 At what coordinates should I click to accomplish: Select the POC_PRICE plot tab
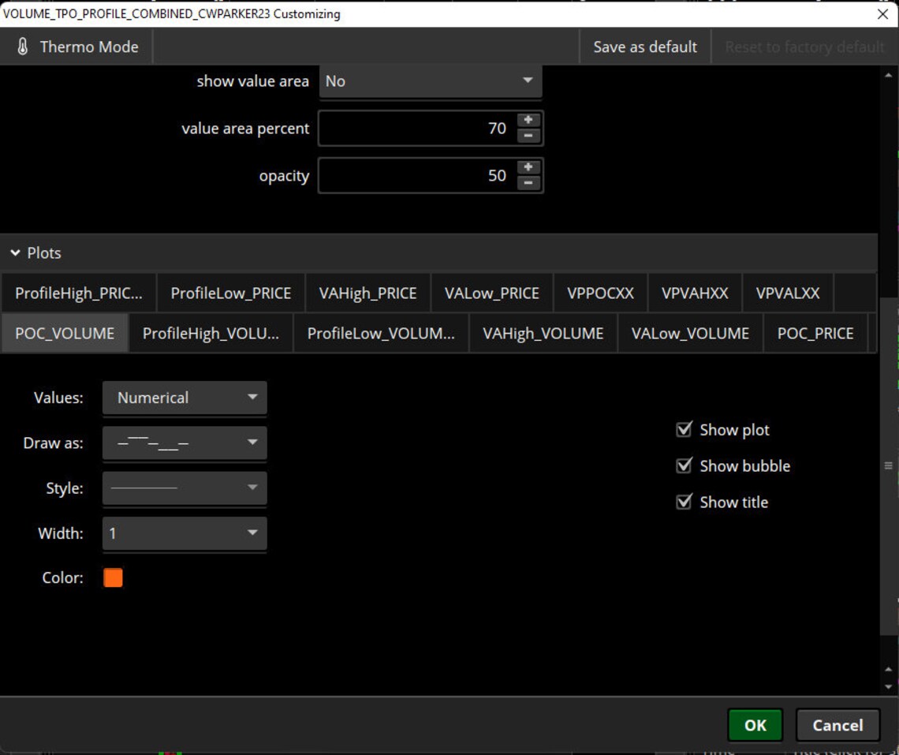coord(815,333)
